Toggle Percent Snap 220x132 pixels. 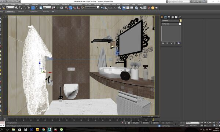[74, 8]
